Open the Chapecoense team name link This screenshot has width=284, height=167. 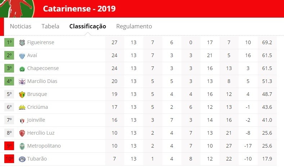tap(43, 68)
